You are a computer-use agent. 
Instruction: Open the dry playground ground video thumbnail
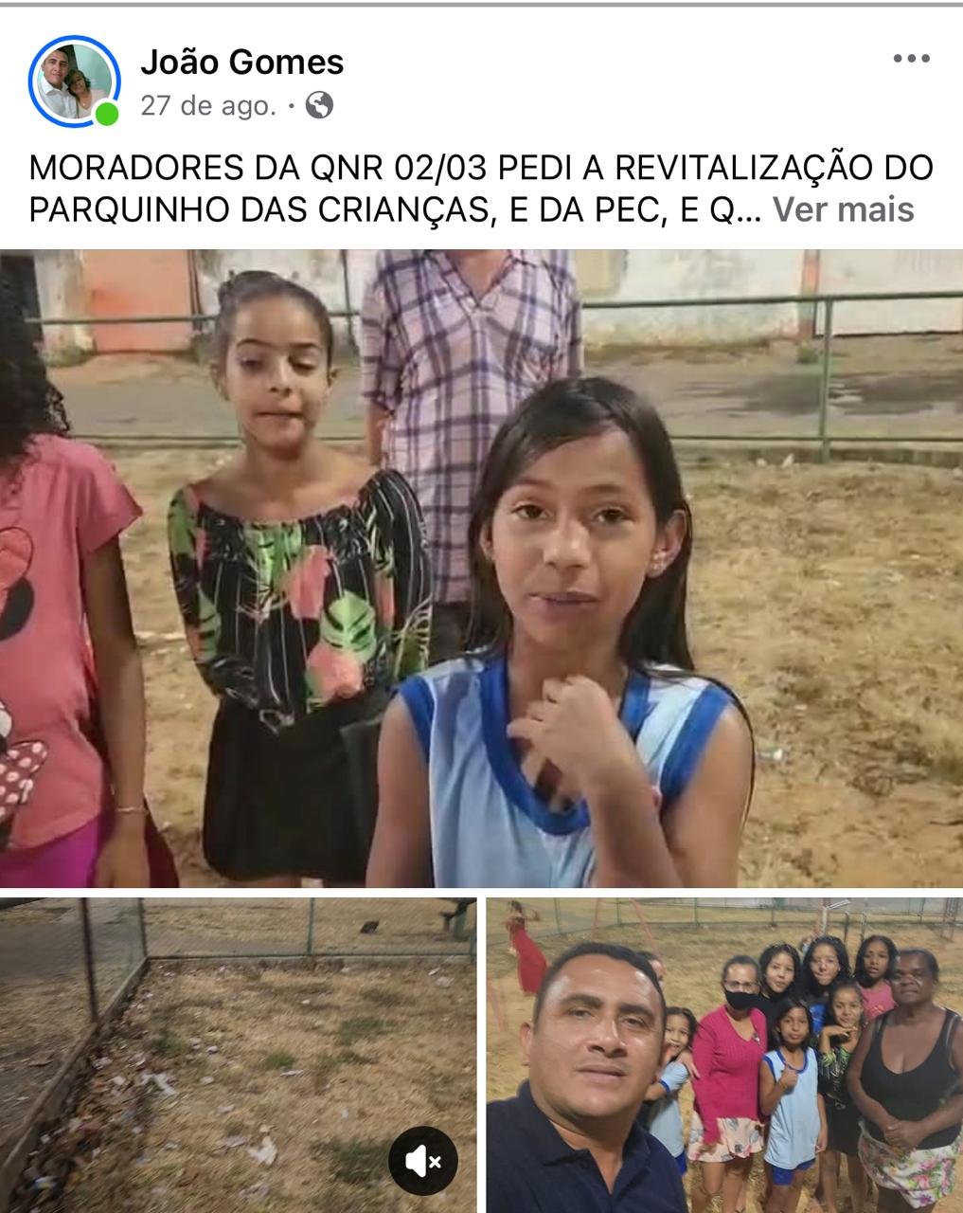(x=238, y=1056)
